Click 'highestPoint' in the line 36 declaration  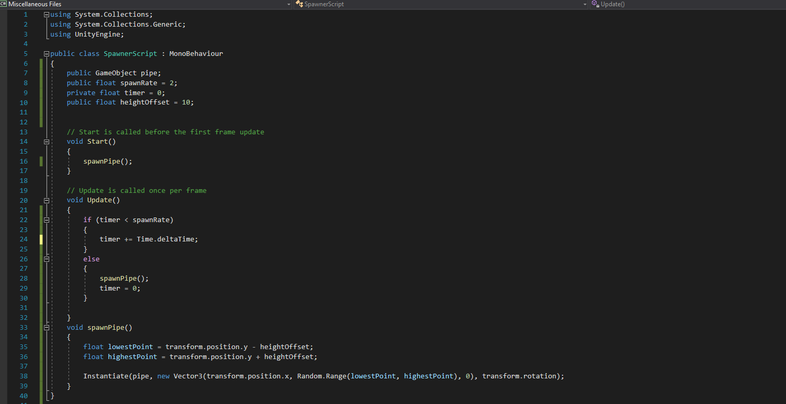[132, 357]
